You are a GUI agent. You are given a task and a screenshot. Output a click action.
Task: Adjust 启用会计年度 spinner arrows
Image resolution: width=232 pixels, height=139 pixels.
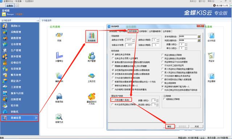pyautogui.click(x=133, y=40)
